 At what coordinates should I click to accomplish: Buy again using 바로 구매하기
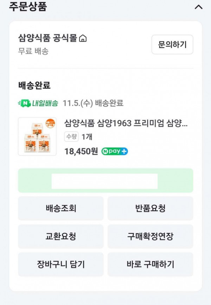tap(150, 264)
